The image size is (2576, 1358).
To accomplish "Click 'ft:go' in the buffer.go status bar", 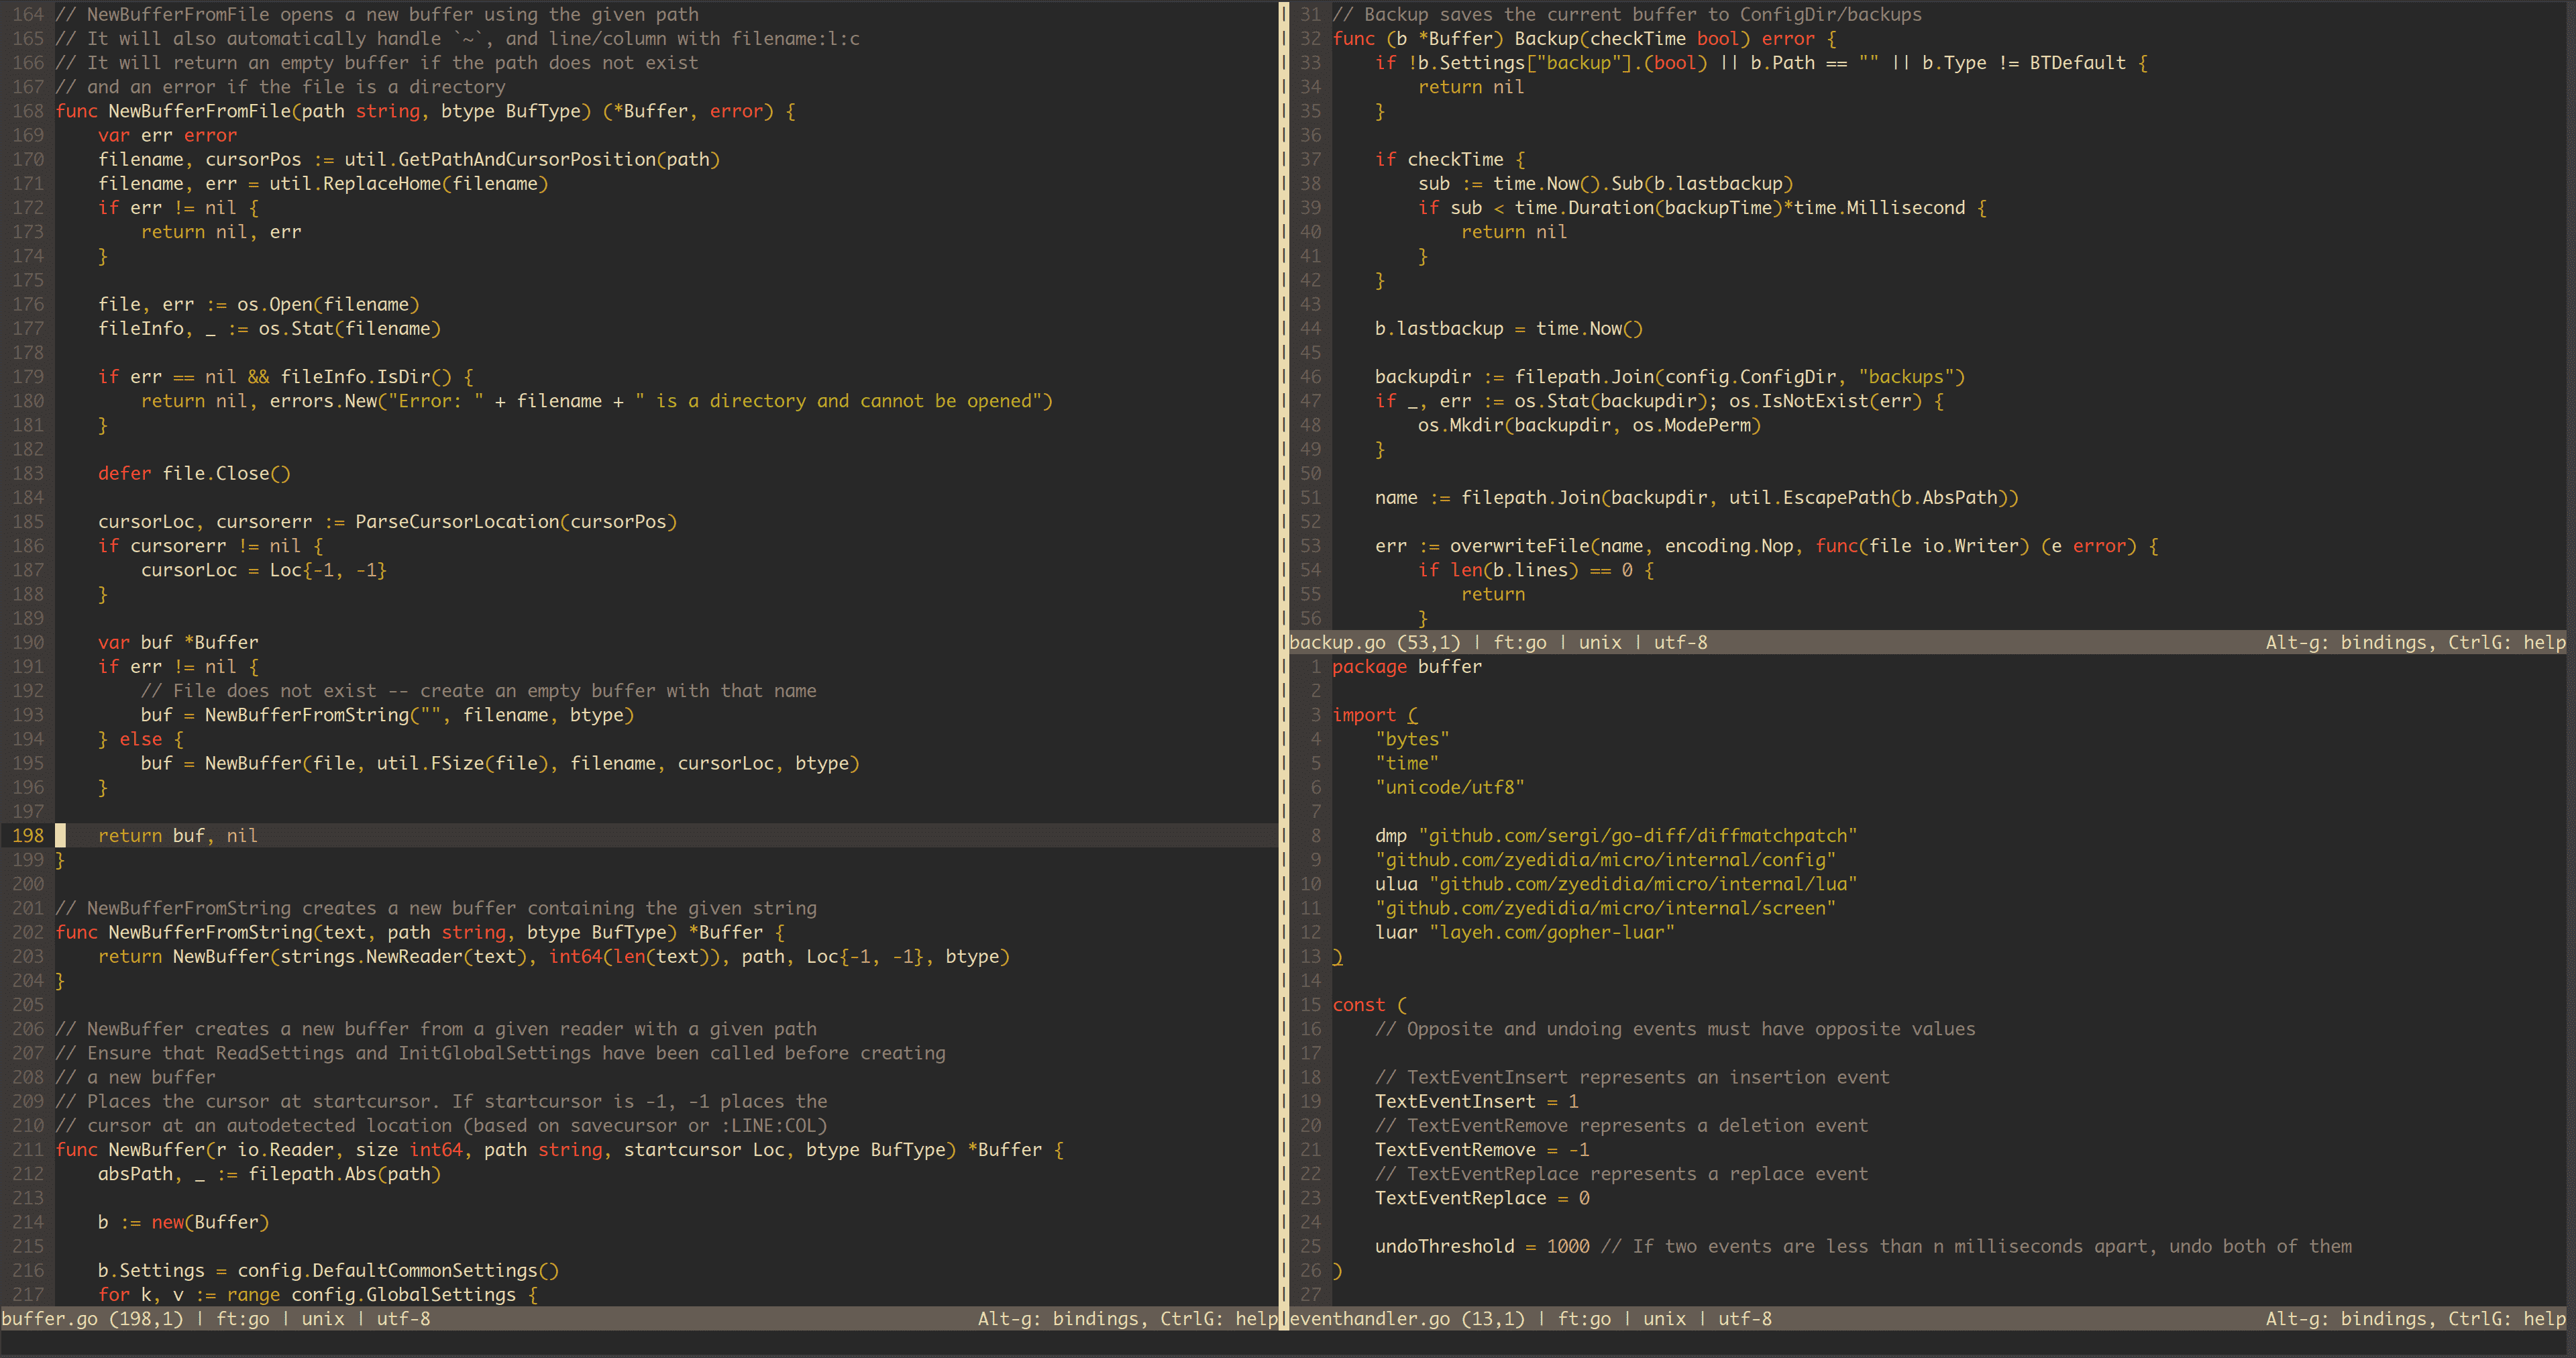I will click(243, 1319).
